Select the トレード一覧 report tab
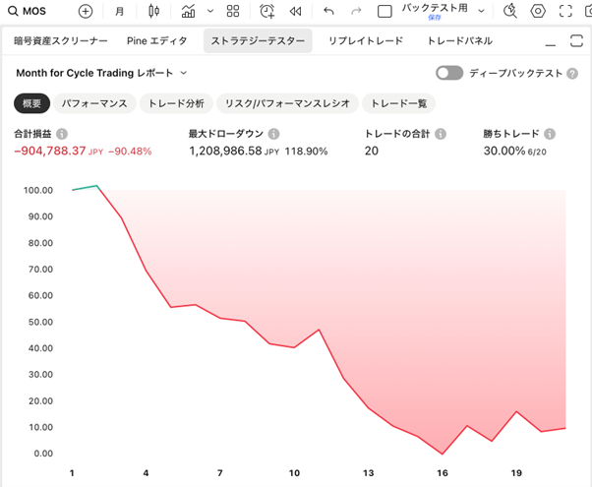 [x=398, y=103]
